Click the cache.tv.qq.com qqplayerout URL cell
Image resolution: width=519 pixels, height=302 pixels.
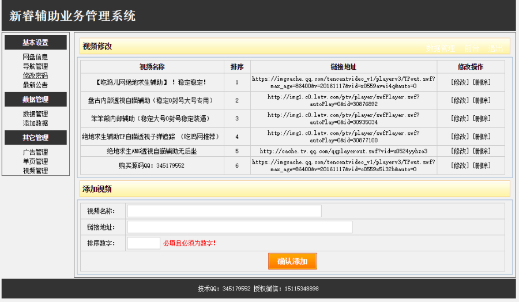344,151
